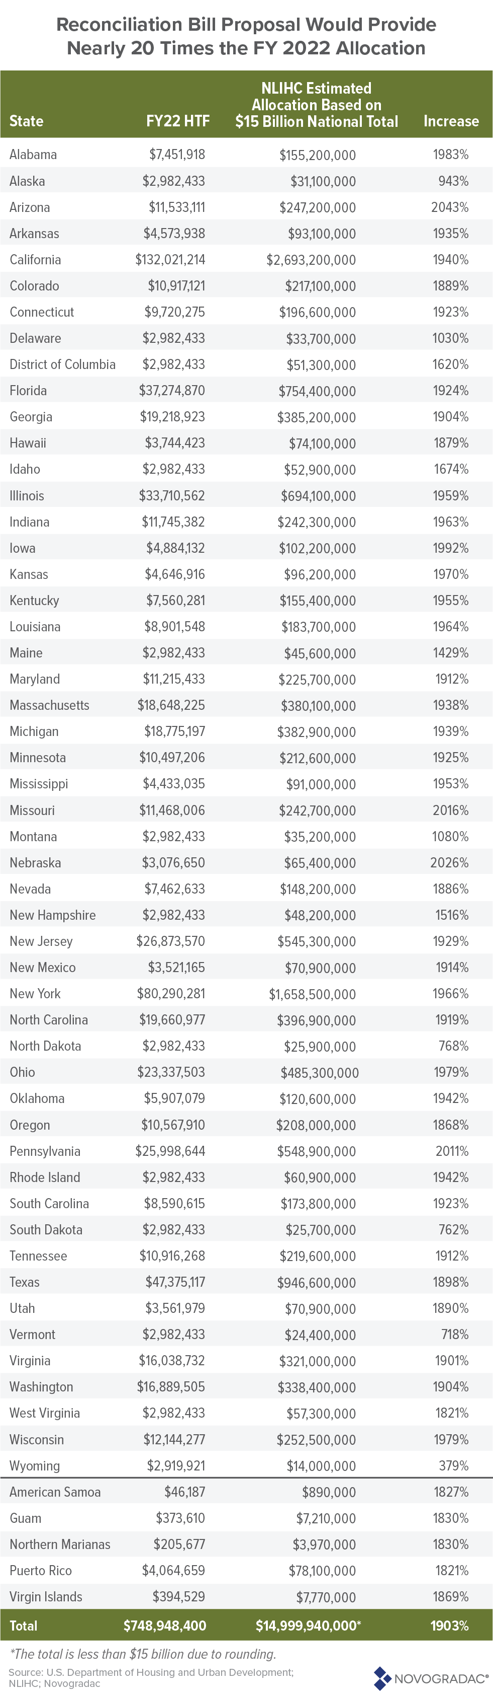
Task: Click Arizona's 2043% increase value
Action: pyautogui.click(x=450, y=207)
